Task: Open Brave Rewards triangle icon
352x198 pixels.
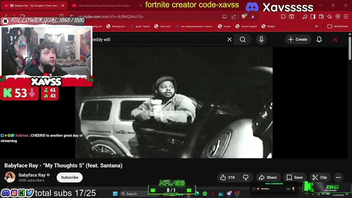Action: pos(253,16)
